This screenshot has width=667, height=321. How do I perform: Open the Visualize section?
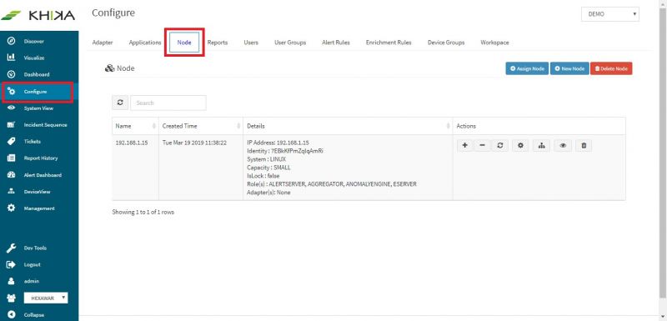click(34, 58)
